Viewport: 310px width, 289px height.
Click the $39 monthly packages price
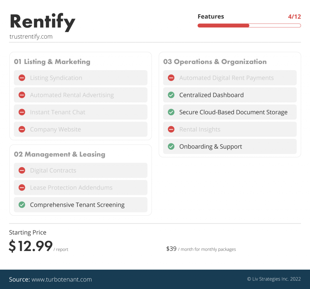pos(171,249)
